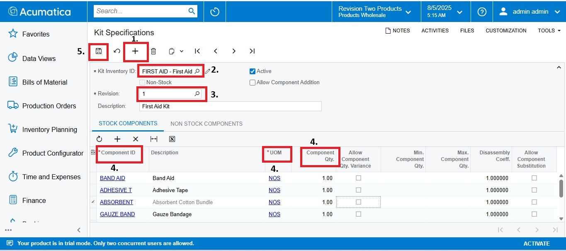
Task: Open Bills of Material in sidebar
Action: pos(44,82)
